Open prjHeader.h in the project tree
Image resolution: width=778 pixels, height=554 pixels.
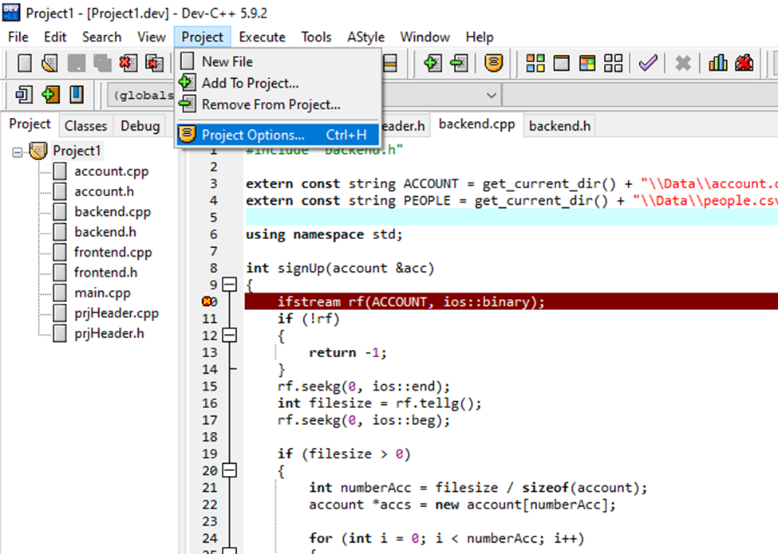(109, 334)
